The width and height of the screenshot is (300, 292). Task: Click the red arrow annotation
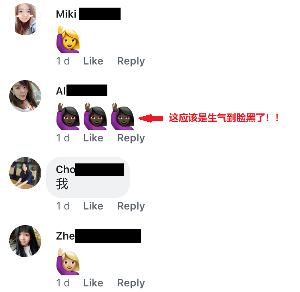[x=151, y=118]
